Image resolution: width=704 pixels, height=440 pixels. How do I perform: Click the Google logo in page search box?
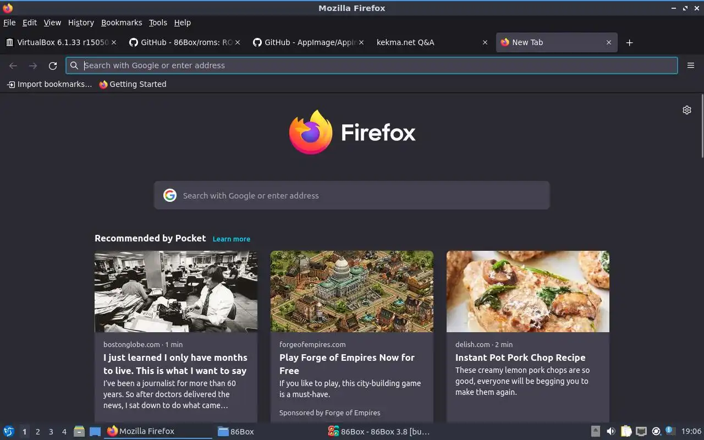click(x=170, y=195)
